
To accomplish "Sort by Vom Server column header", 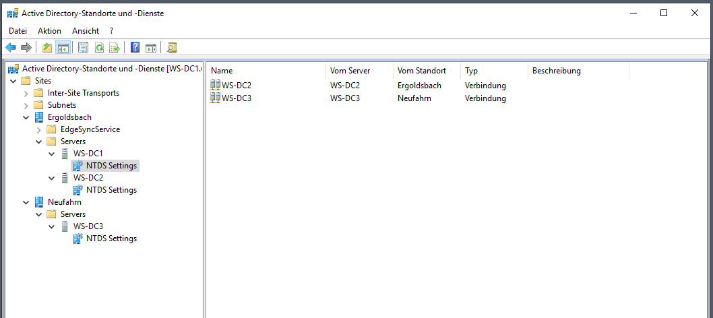I will click(360, 71).
